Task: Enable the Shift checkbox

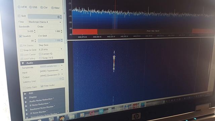Action: point(19,16)
